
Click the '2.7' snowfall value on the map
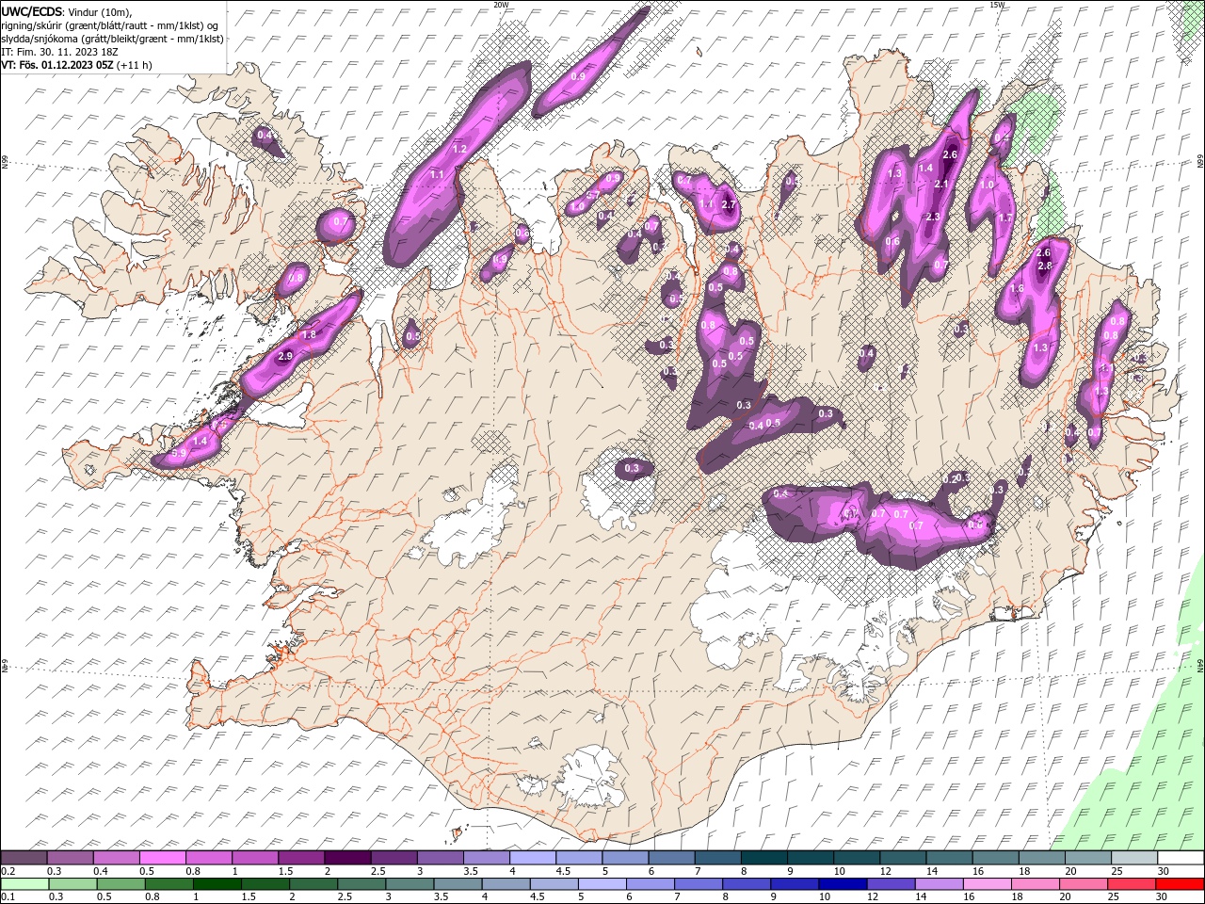point(728,204)
